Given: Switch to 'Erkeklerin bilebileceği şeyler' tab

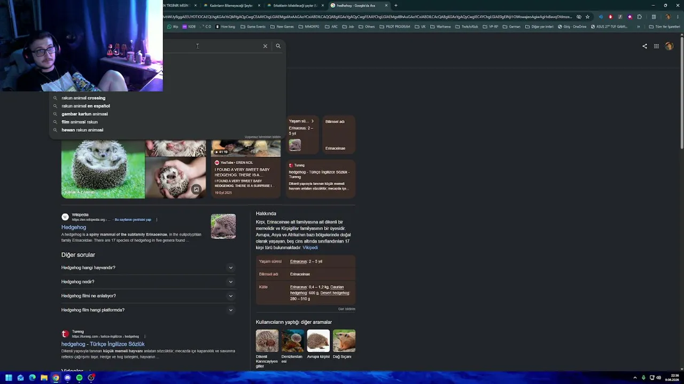Looking at the screenshot, I should [x=295, y=5].
